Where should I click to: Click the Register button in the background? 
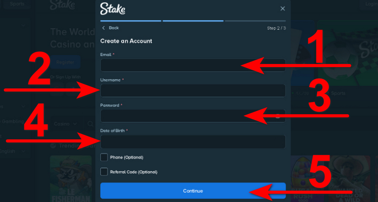pos(66,62)
